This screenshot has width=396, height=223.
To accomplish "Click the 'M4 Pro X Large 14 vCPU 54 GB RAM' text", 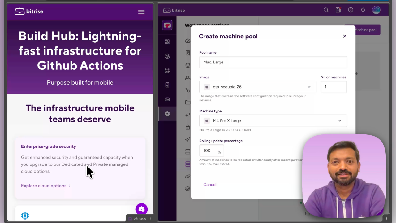I will pyautogui.click(x=225, y=130).
